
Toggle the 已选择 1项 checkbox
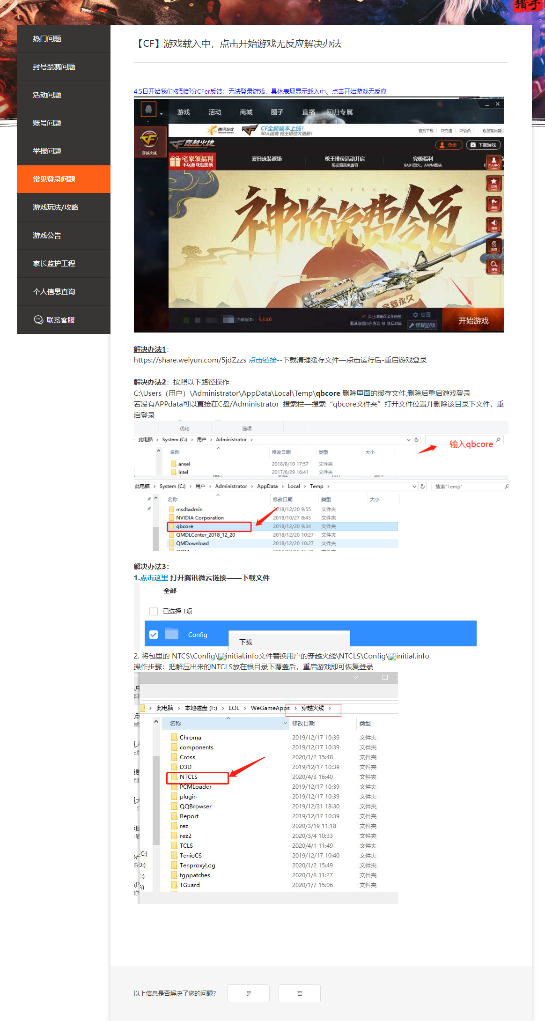[x=154, y=611]
